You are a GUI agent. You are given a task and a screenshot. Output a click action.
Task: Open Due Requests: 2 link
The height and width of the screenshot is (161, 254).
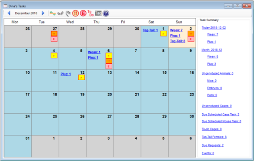213,145
